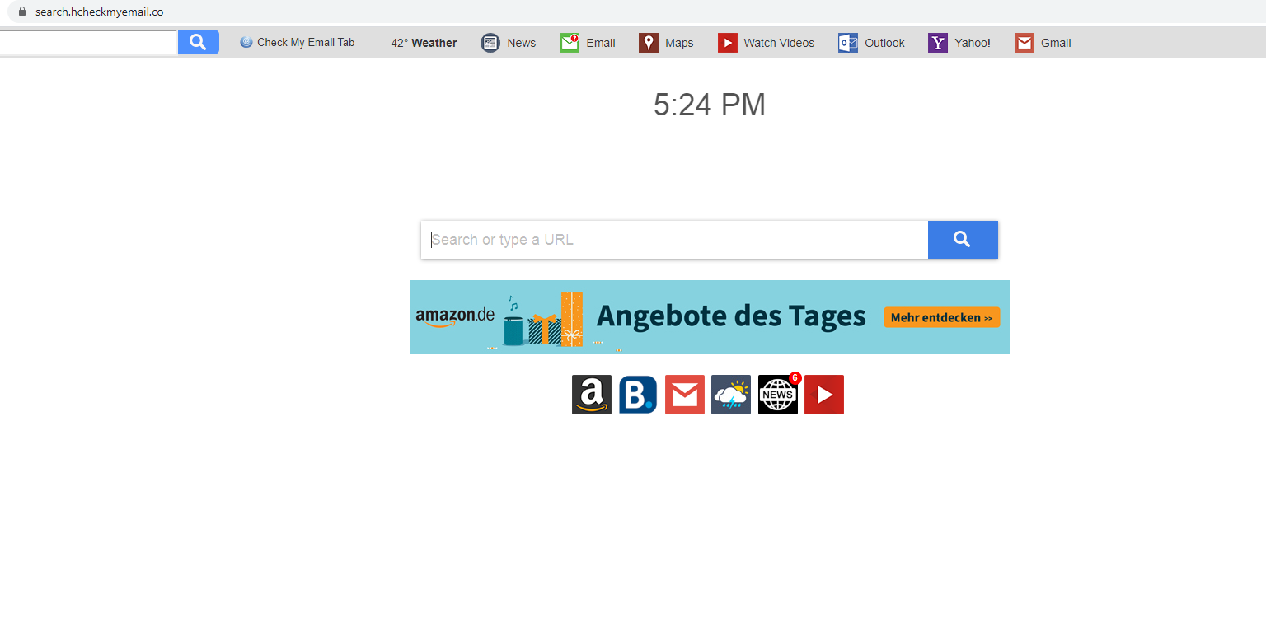Screen dimensions: 1266x627
Task: Open the Gmail toolbar link
Action: [x=1056, y=43]
